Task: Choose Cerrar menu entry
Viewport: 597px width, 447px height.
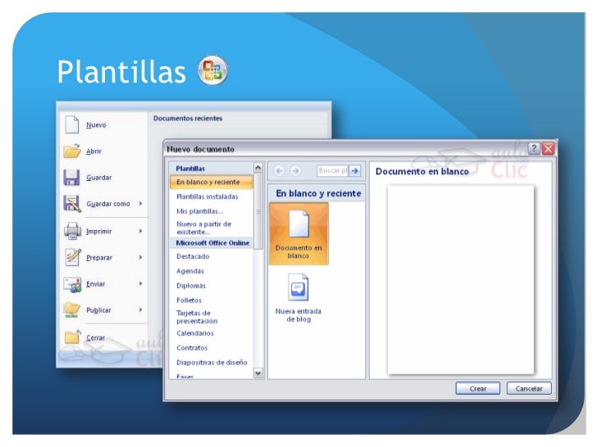Action: coord(96,337)
